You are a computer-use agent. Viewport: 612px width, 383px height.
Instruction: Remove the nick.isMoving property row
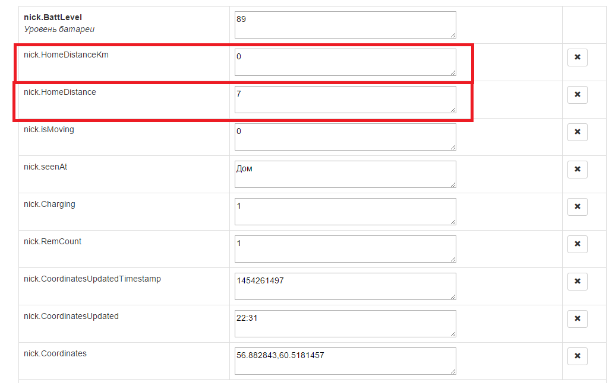pyautogui.click(x=577, y=132)
